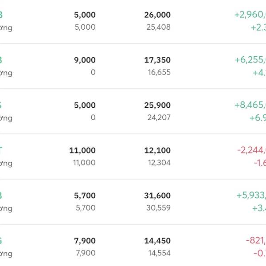Click the green profit starting +8,465
The image size is (266, 266).
coord(250,106)
